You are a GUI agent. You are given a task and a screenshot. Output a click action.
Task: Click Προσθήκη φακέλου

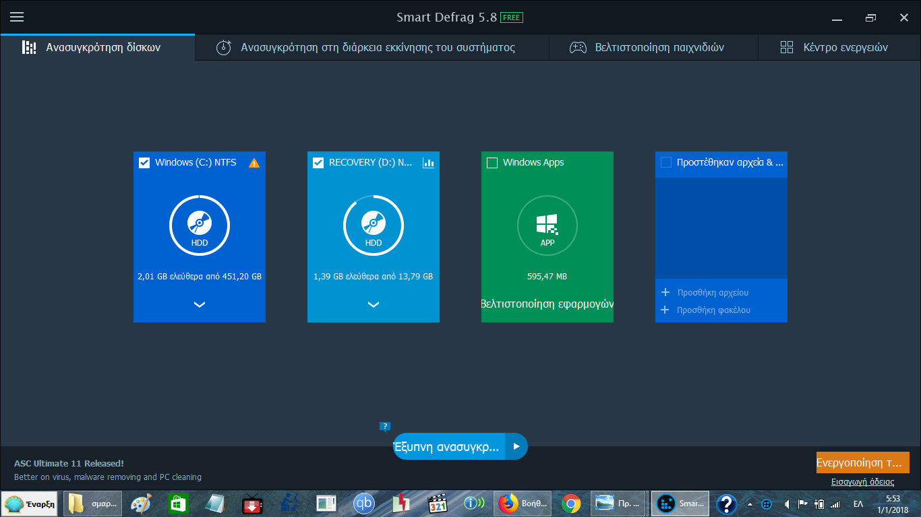pyautogui.click(x=705, y=310)
